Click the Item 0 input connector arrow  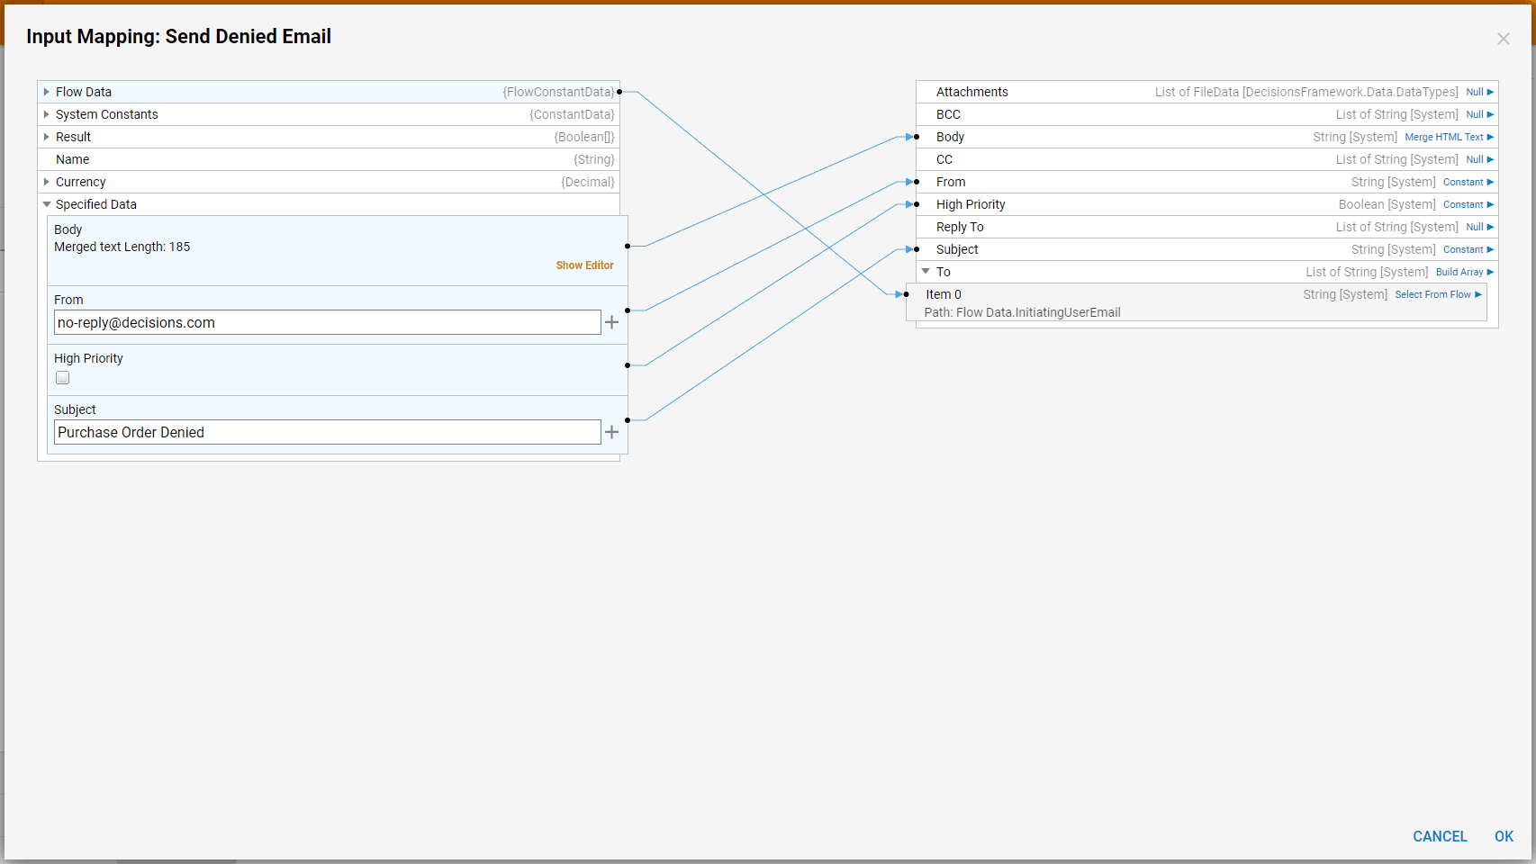[x=900, y=294]
